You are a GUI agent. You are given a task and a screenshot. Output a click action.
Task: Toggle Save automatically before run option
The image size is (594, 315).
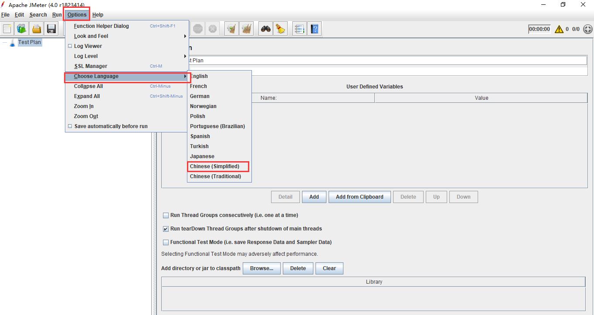tap(70, 126)
